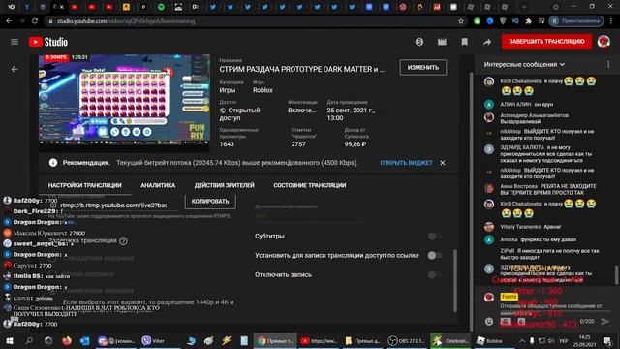Click the Открытый доступ visibility text

(239, 114)
